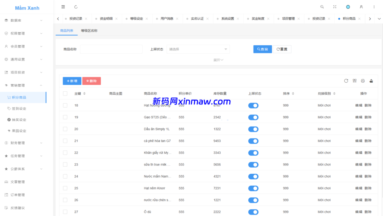This screenshot has height=216, width=383.
Task: Click the globe language icon
Action: [348, 7]
